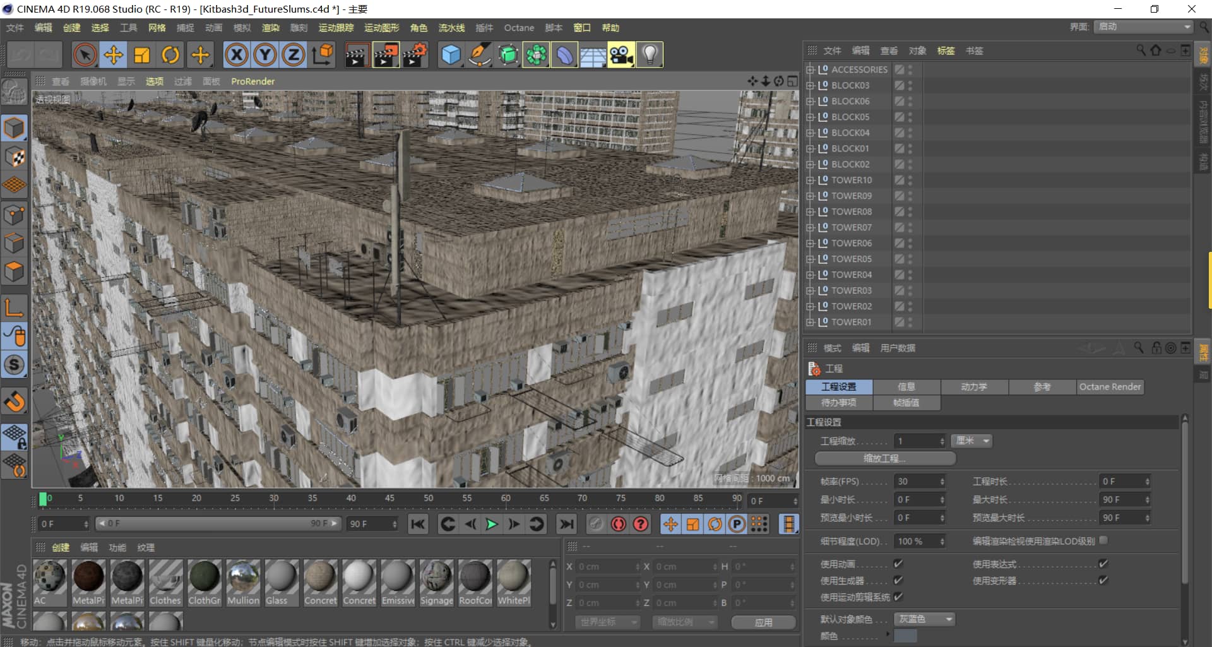The width and height of the screenshot is (1212, 647).
Task: Add a cube primitive object
Action: (451, 55)
